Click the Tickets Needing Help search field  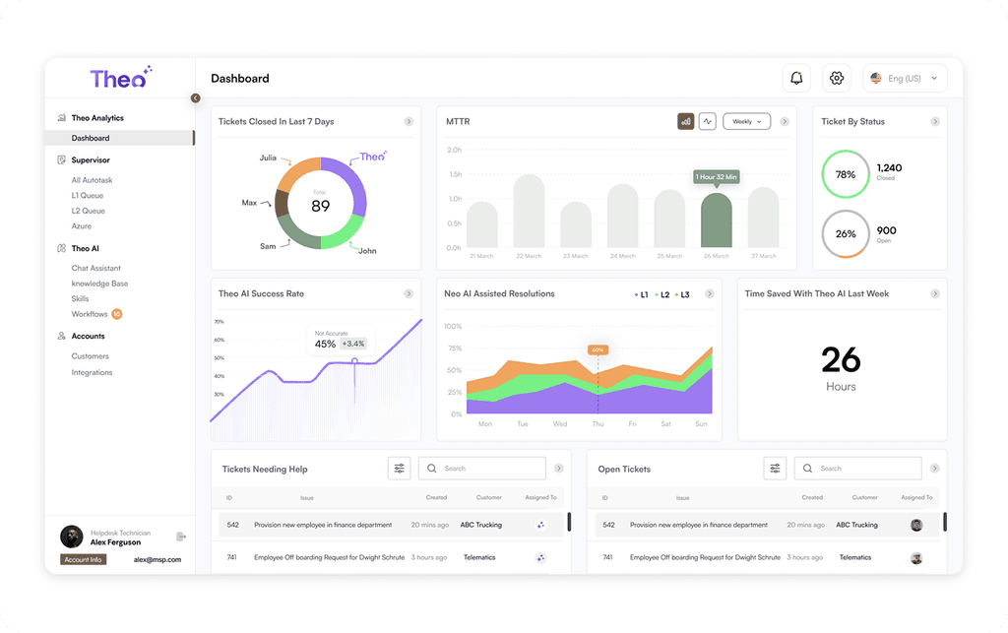coord(482,469)
